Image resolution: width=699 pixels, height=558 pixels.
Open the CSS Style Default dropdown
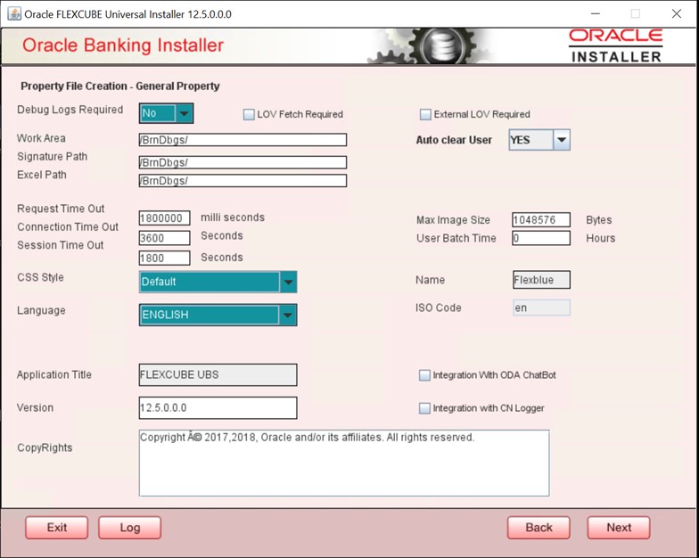pyautogui.click(x=218, y=282)
